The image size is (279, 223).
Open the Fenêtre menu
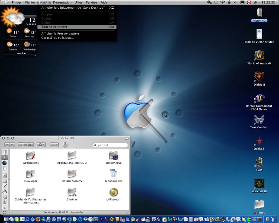(x=91, y=2)
